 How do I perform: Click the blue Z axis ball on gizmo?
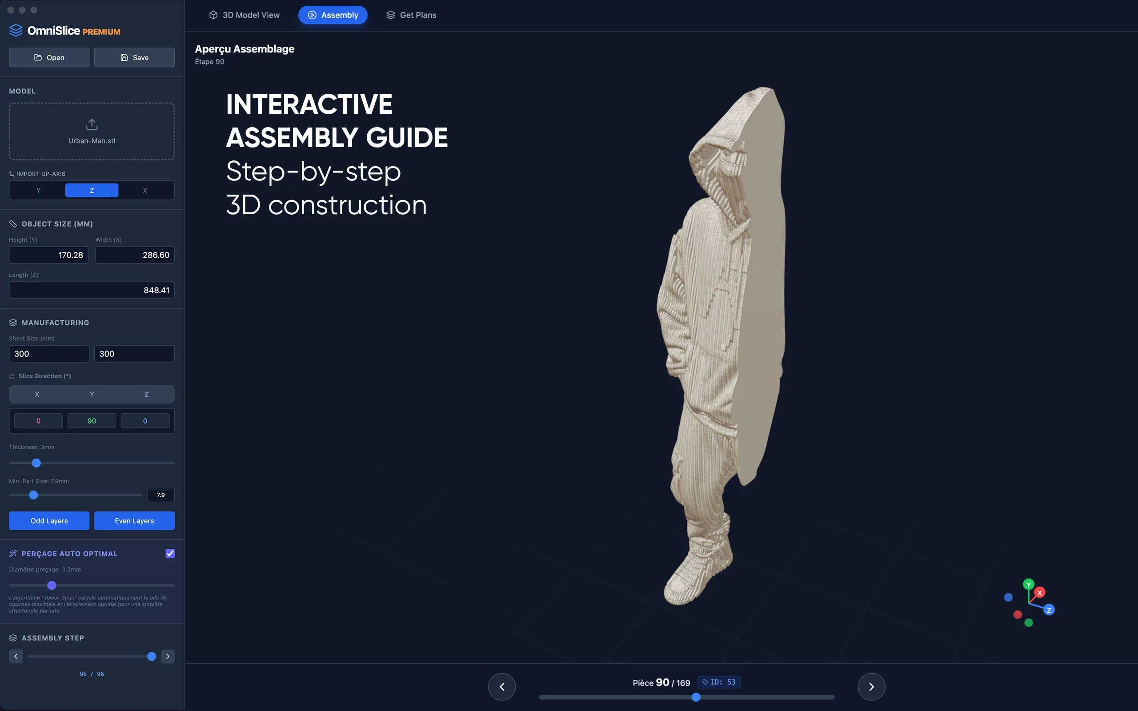pyautogui.click(x=1049, y=610)
